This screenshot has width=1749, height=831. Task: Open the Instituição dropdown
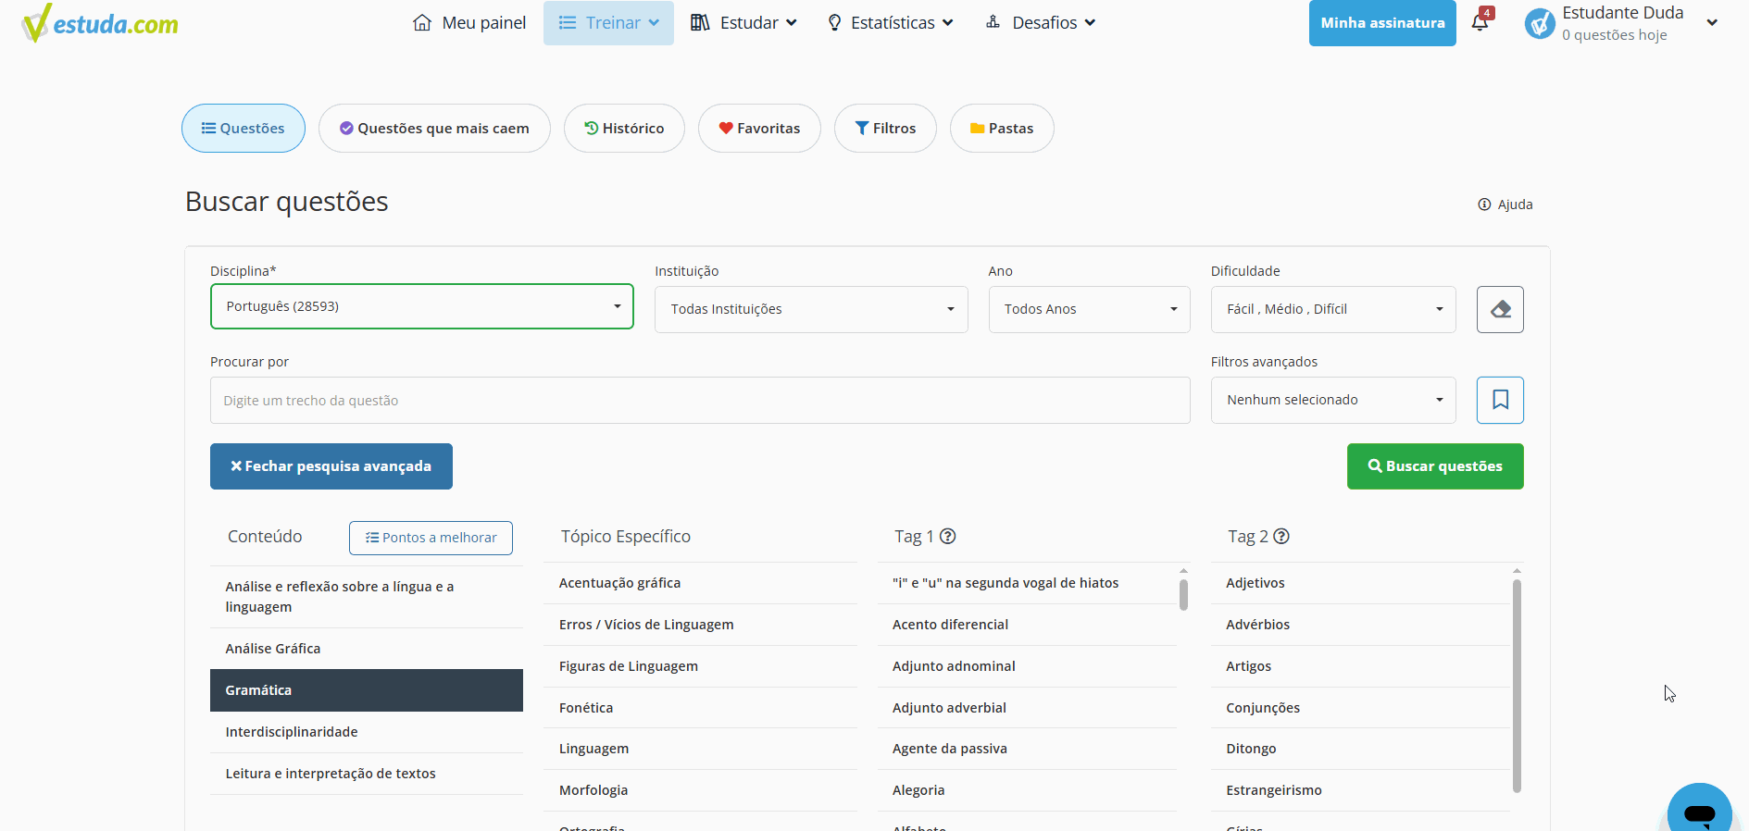(811, 309)
